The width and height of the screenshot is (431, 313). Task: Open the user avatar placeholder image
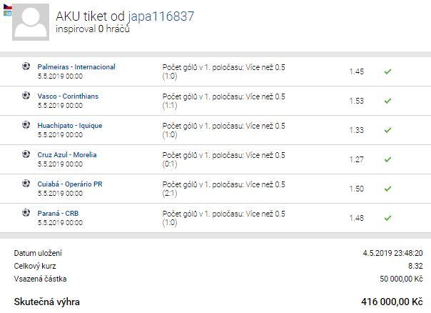[x=31, y=22]
